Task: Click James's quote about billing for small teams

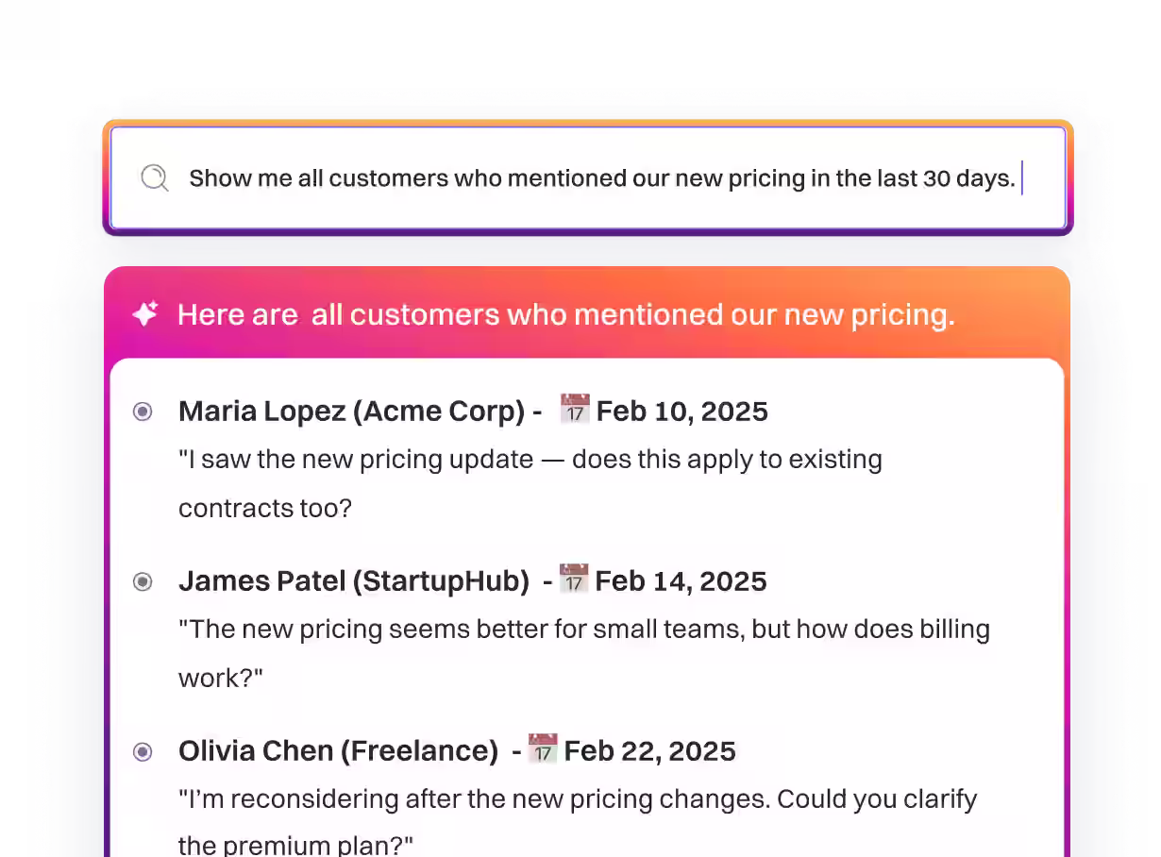Action: (x=583, y=652)
